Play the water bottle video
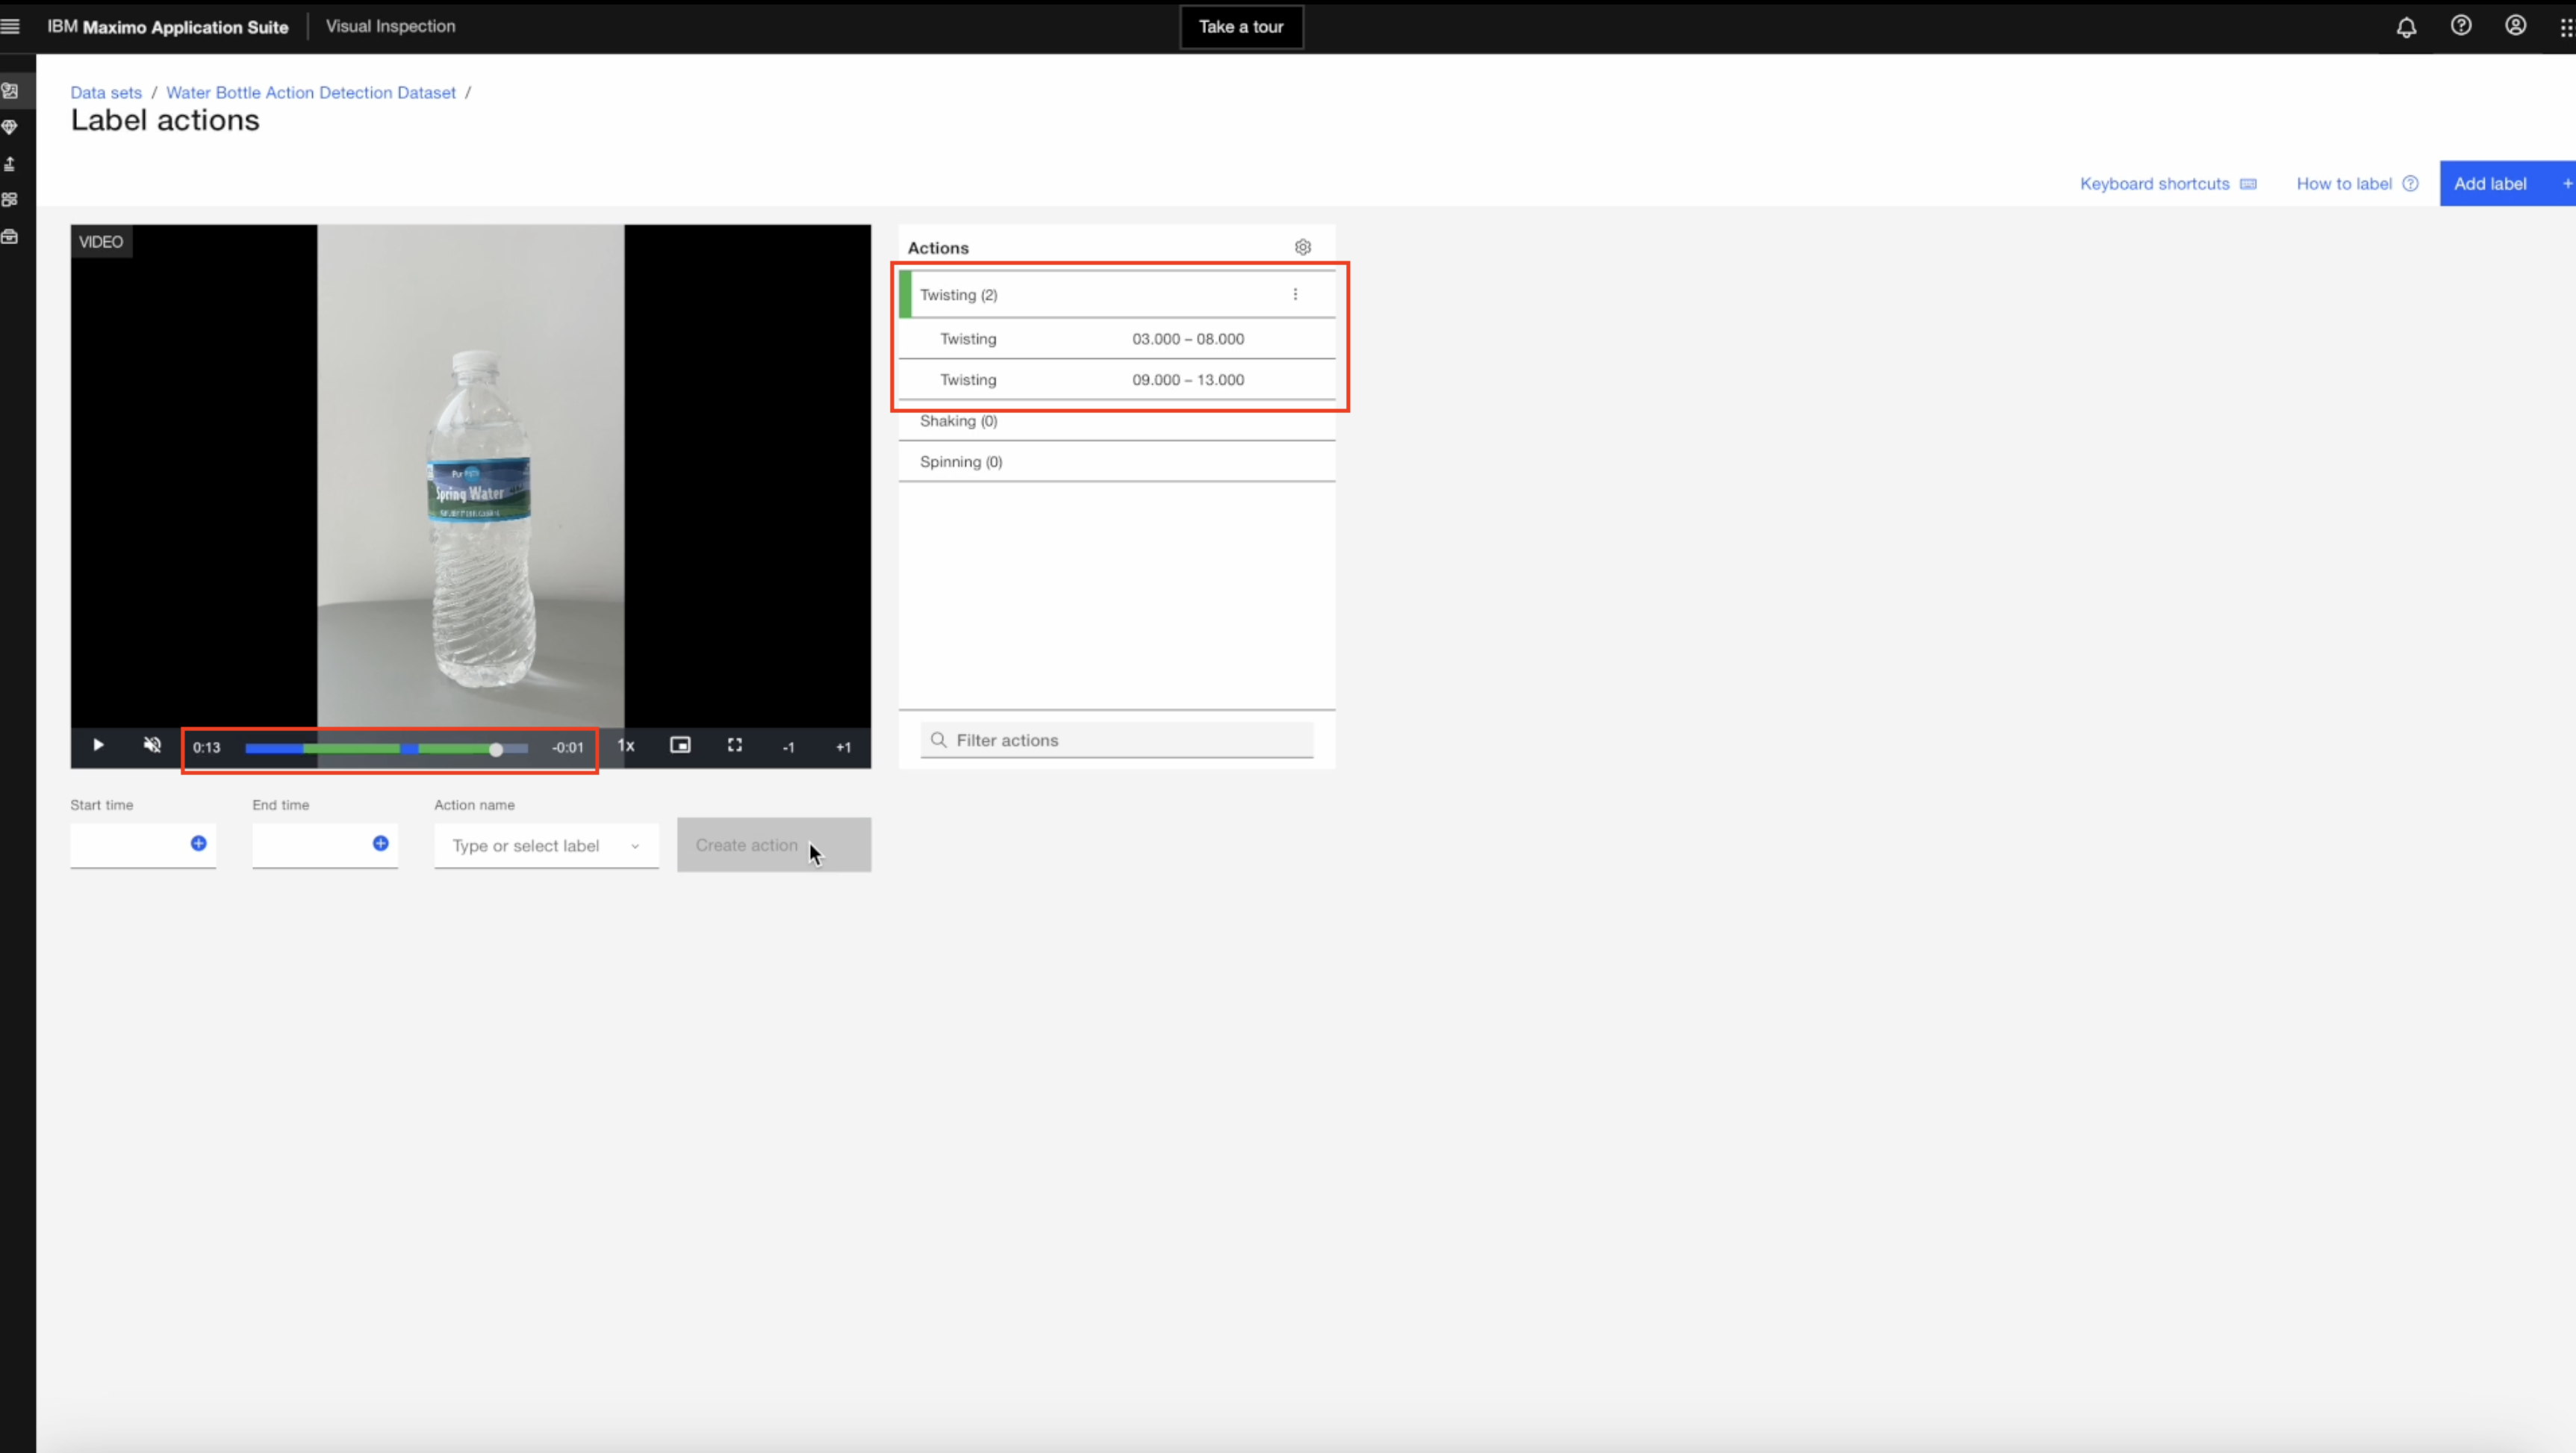Image resolution: width=2576 pixels, height=1453 pixels. [98, 745]
